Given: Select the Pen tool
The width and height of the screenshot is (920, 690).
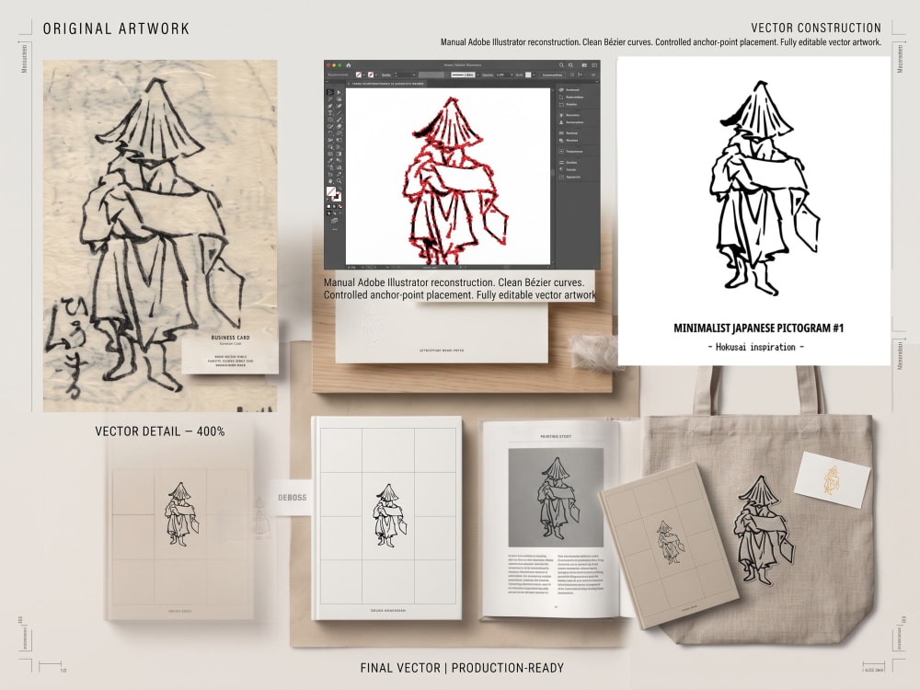Looking at the screenshot, I should (x=329, y=106).
